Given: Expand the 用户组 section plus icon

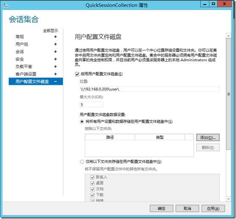Looking at the screenshot, I should 56,44.
